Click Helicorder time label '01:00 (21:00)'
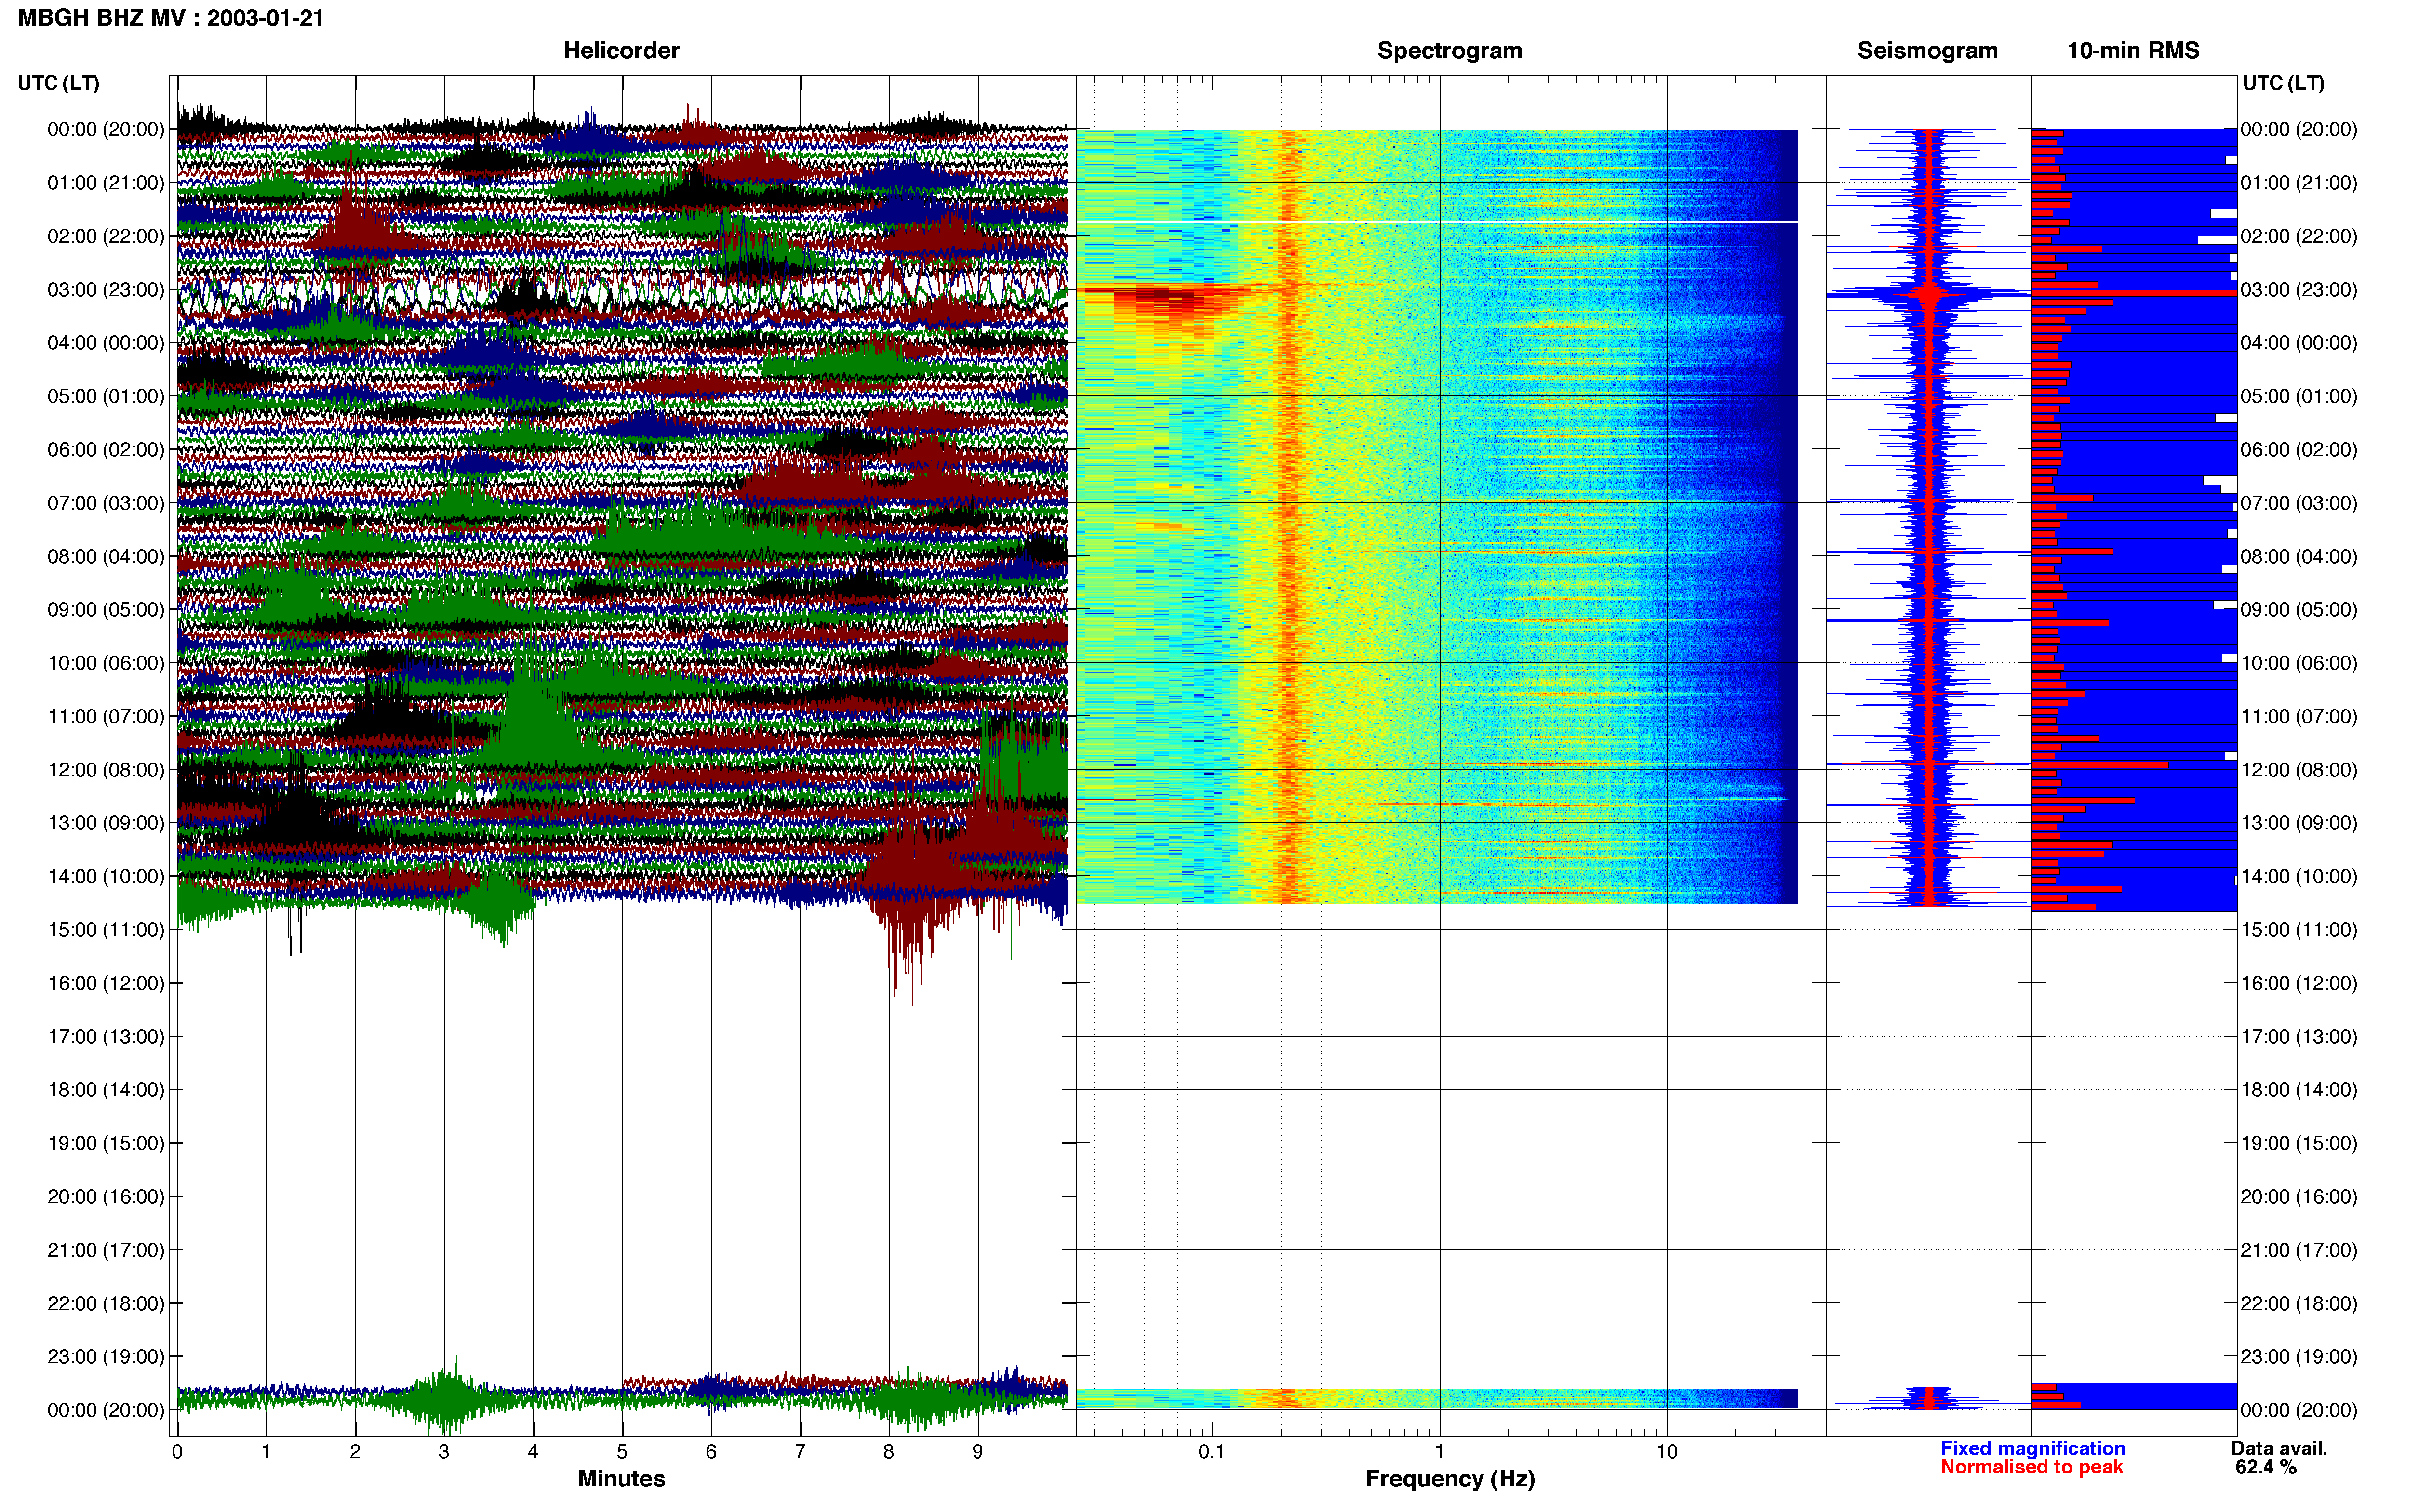 click(106, 183)
